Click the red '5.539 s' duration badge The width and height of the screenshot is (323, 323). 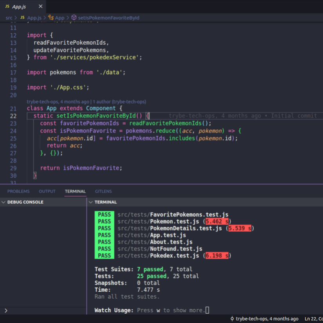click(240, 228)
